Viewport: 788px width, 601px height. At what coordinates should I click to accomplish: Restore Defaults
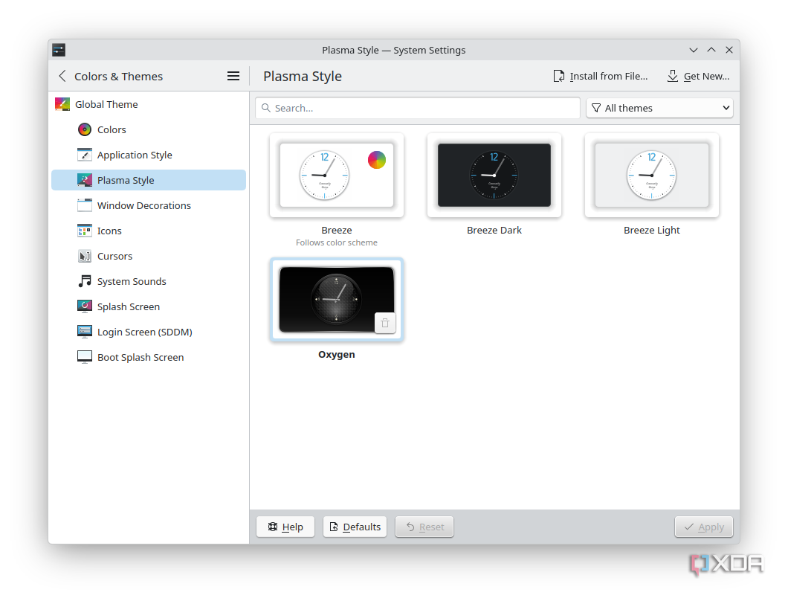tap(355, 527)
